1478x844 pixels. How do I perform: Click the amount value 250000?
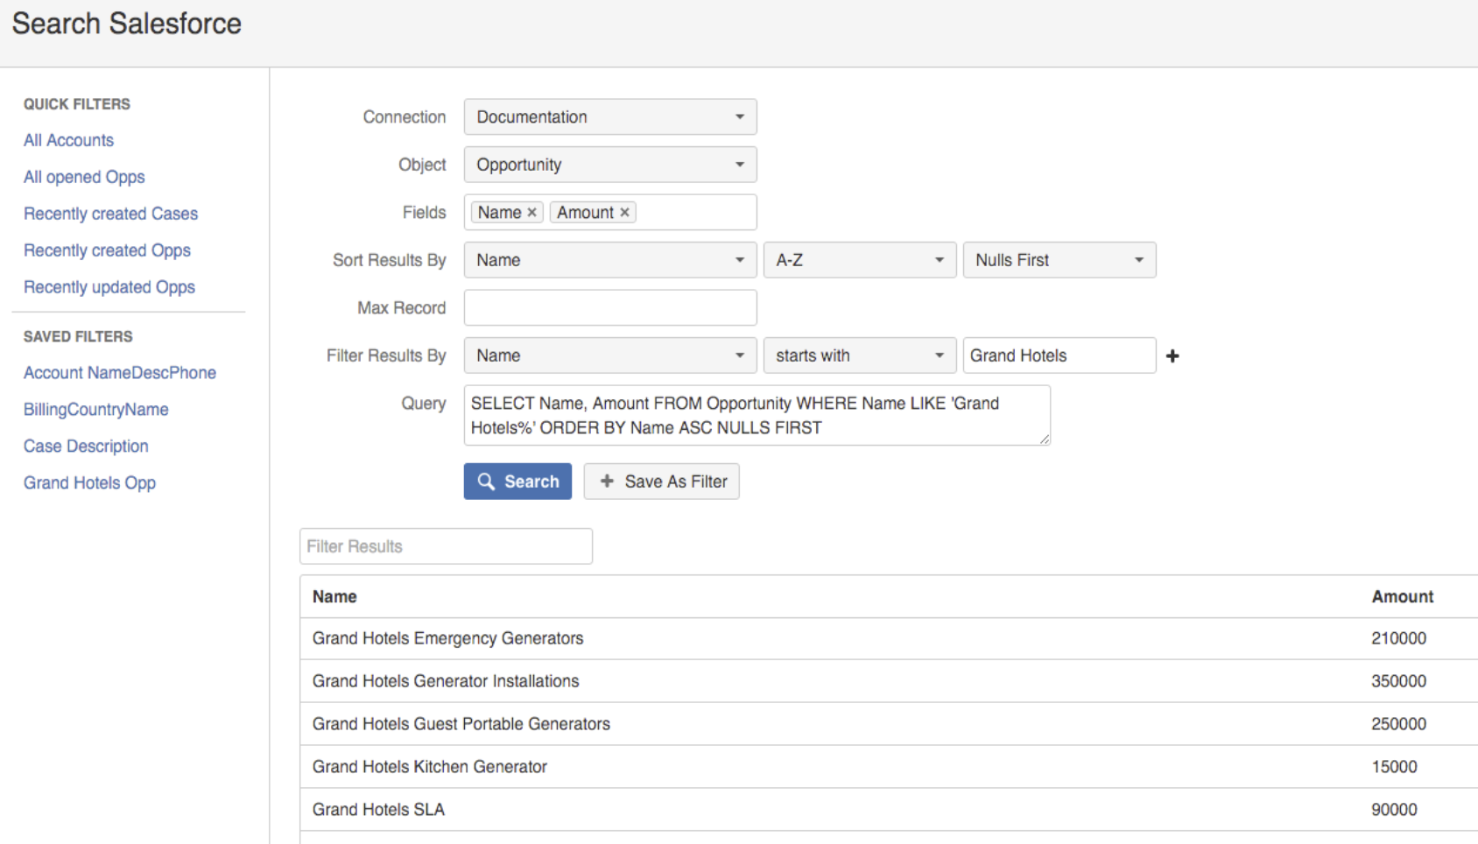pyautogui.click(x=1398, y=724)
